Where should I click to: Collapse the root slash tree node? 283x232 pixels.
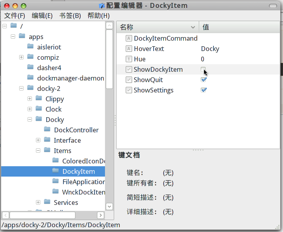(4, 26)
